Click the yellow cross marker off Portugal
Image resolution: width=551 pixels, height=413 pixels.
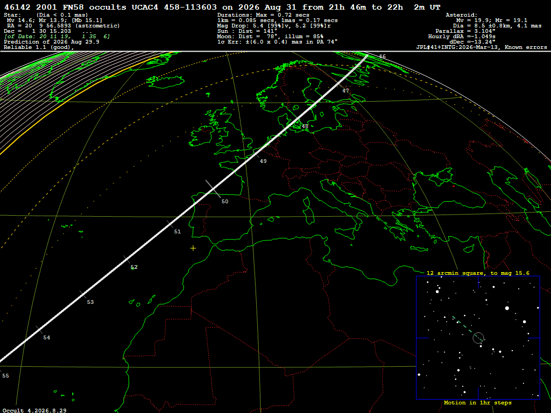pos(193,248)
